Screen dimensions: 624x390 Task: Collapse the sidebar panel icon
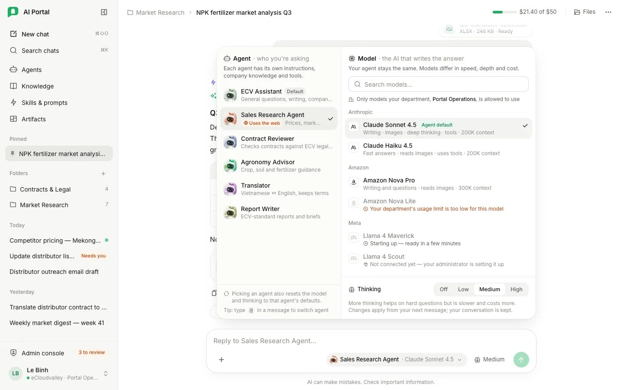104,12
